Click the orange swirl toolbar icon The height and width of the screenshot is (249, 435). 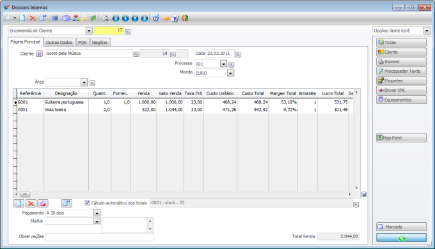[x=166, y=19]
